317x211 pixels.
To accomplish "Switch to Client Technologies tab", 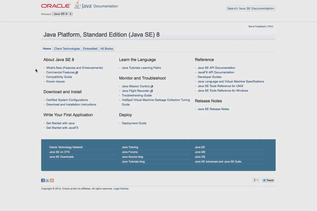I will tap(67, 49).
